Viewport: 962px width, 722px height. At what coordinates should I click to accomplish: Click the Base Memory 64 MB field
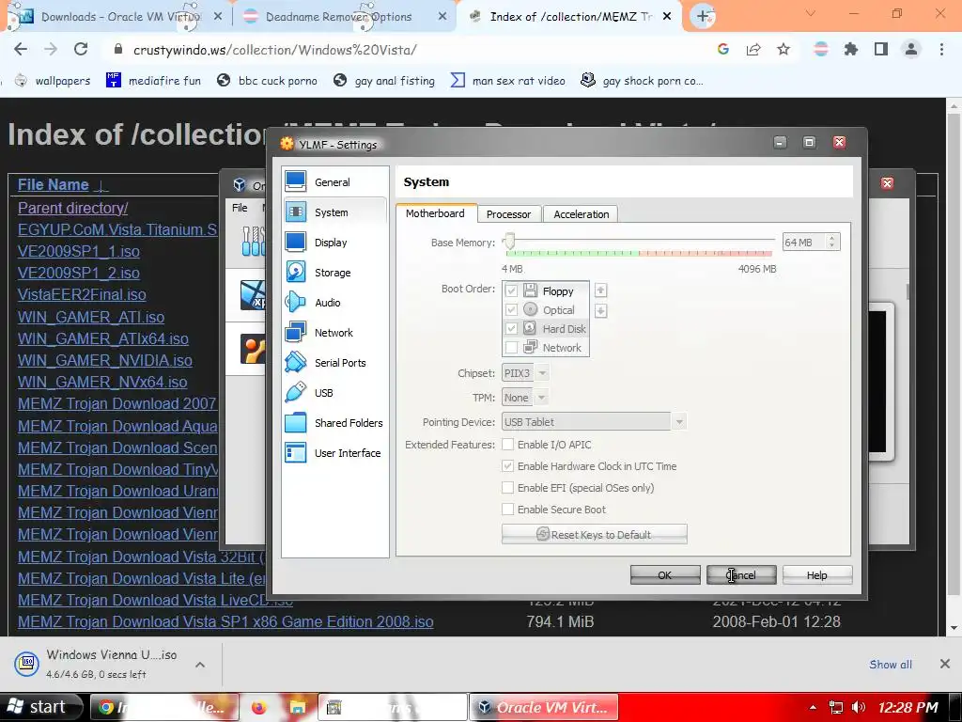point(804,242)
